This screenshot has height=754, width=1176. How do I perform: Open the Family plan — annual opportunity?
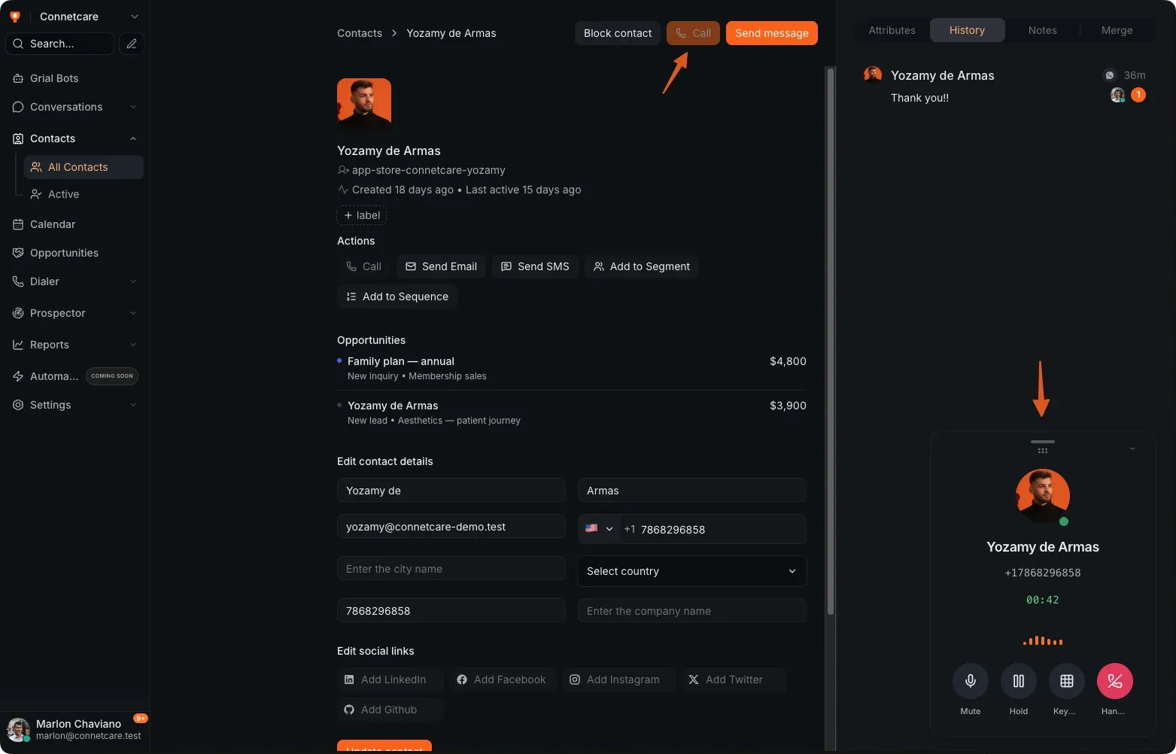point(572,368)
